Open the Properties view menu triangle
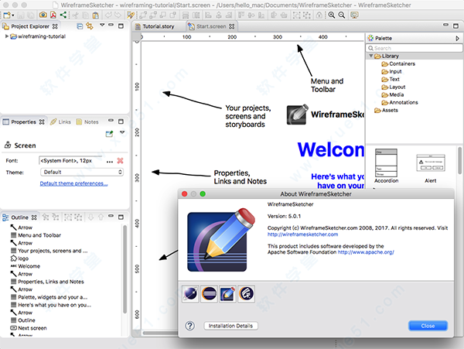Screen dimensions: 464x349 [x=122, y=132]
